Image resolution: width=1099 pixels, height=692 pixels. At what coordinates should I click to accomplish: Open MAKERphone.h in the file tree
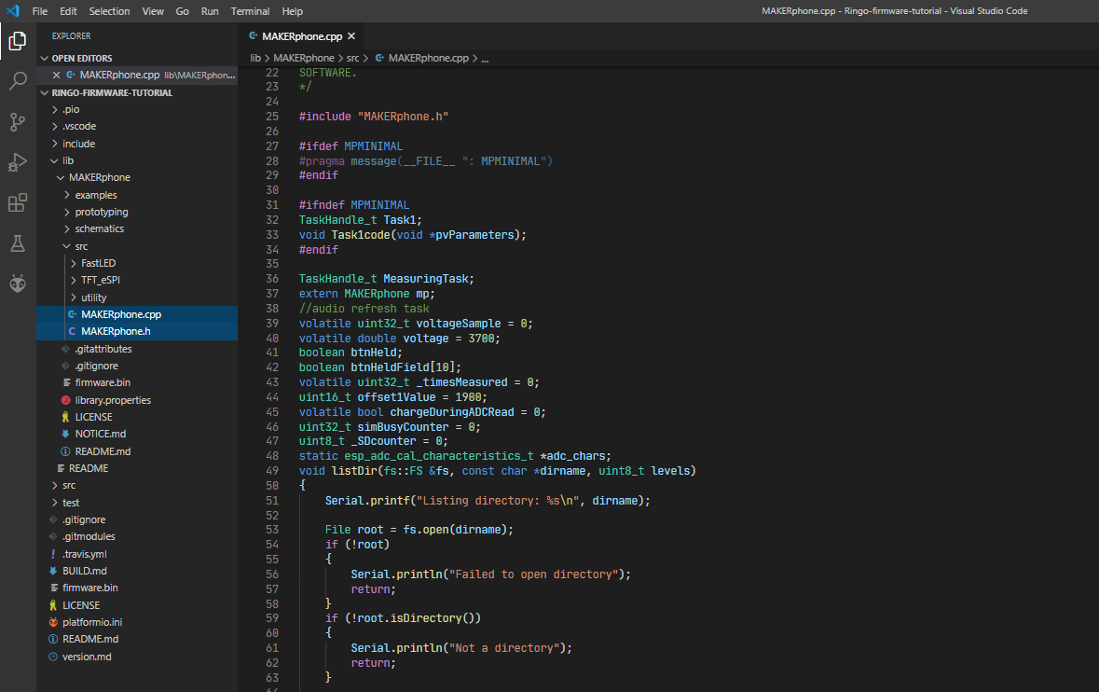(137, 331)
